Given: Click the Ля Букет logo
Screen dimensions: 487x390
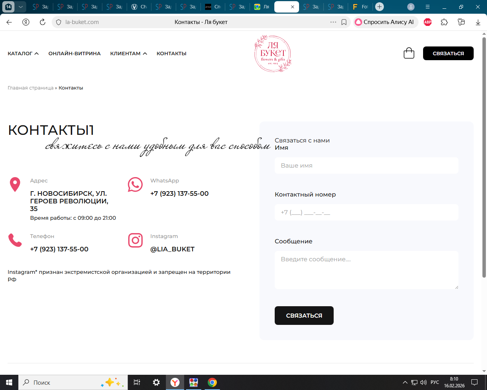Looking at the screenshot, I should point(273,54).
